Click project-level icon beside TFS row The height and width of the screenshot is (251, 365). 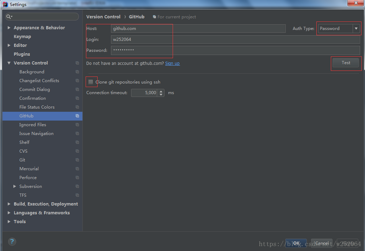pyautogui.click(x=77, y=195)
